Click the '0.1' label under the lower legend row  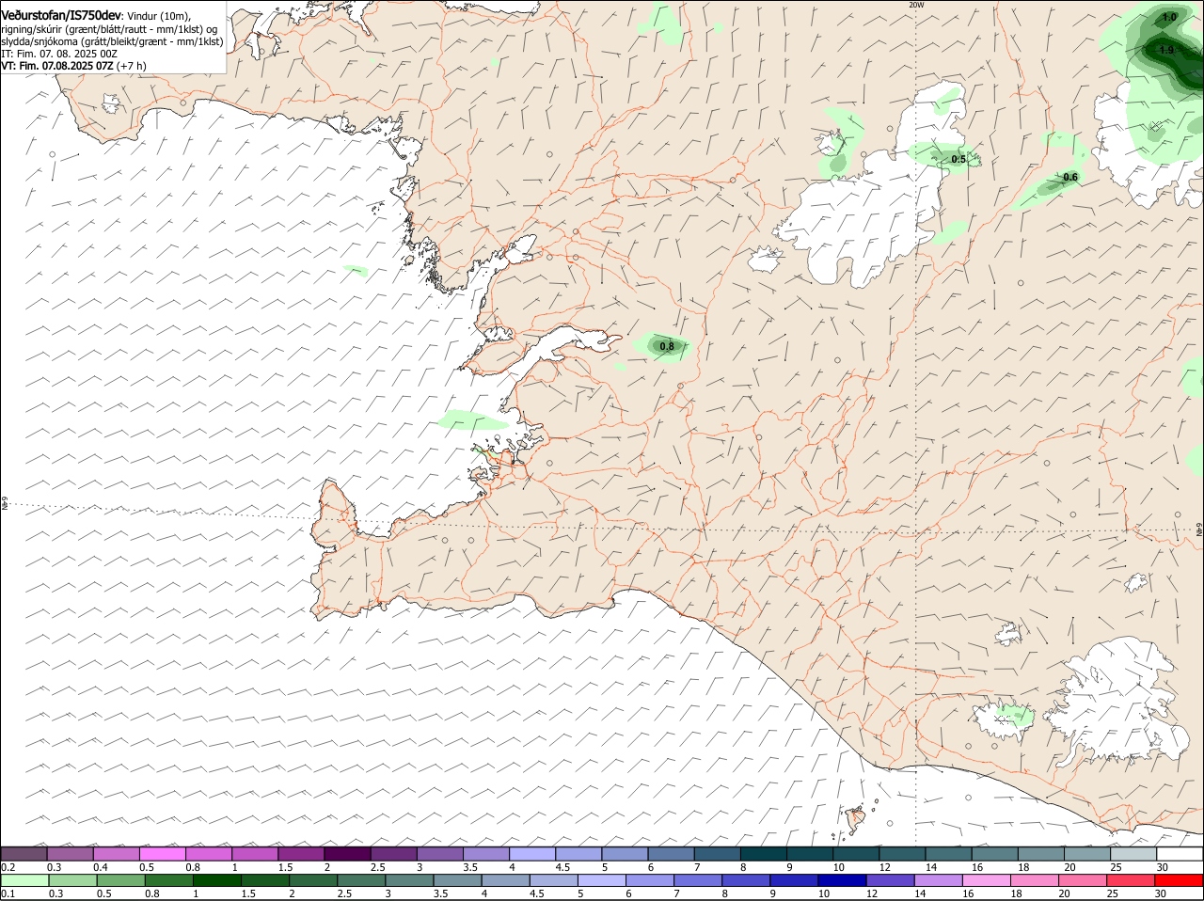click(8, 893)
